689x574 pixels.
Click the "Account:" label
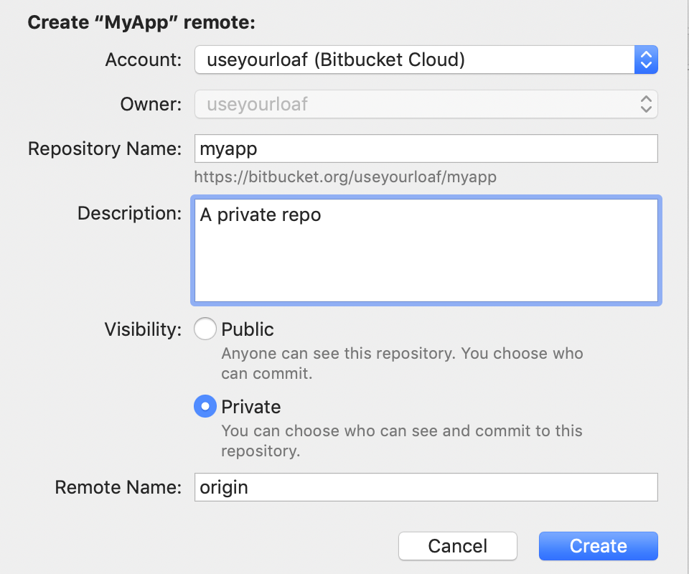pos(144,60)
